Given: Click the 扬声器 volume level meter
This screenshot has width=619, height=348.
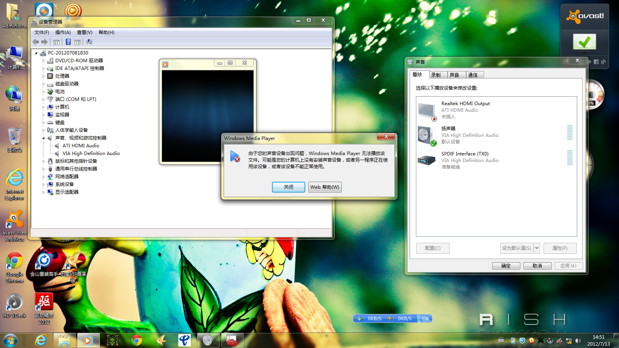Looking at the screenshot, I should 570,133.
